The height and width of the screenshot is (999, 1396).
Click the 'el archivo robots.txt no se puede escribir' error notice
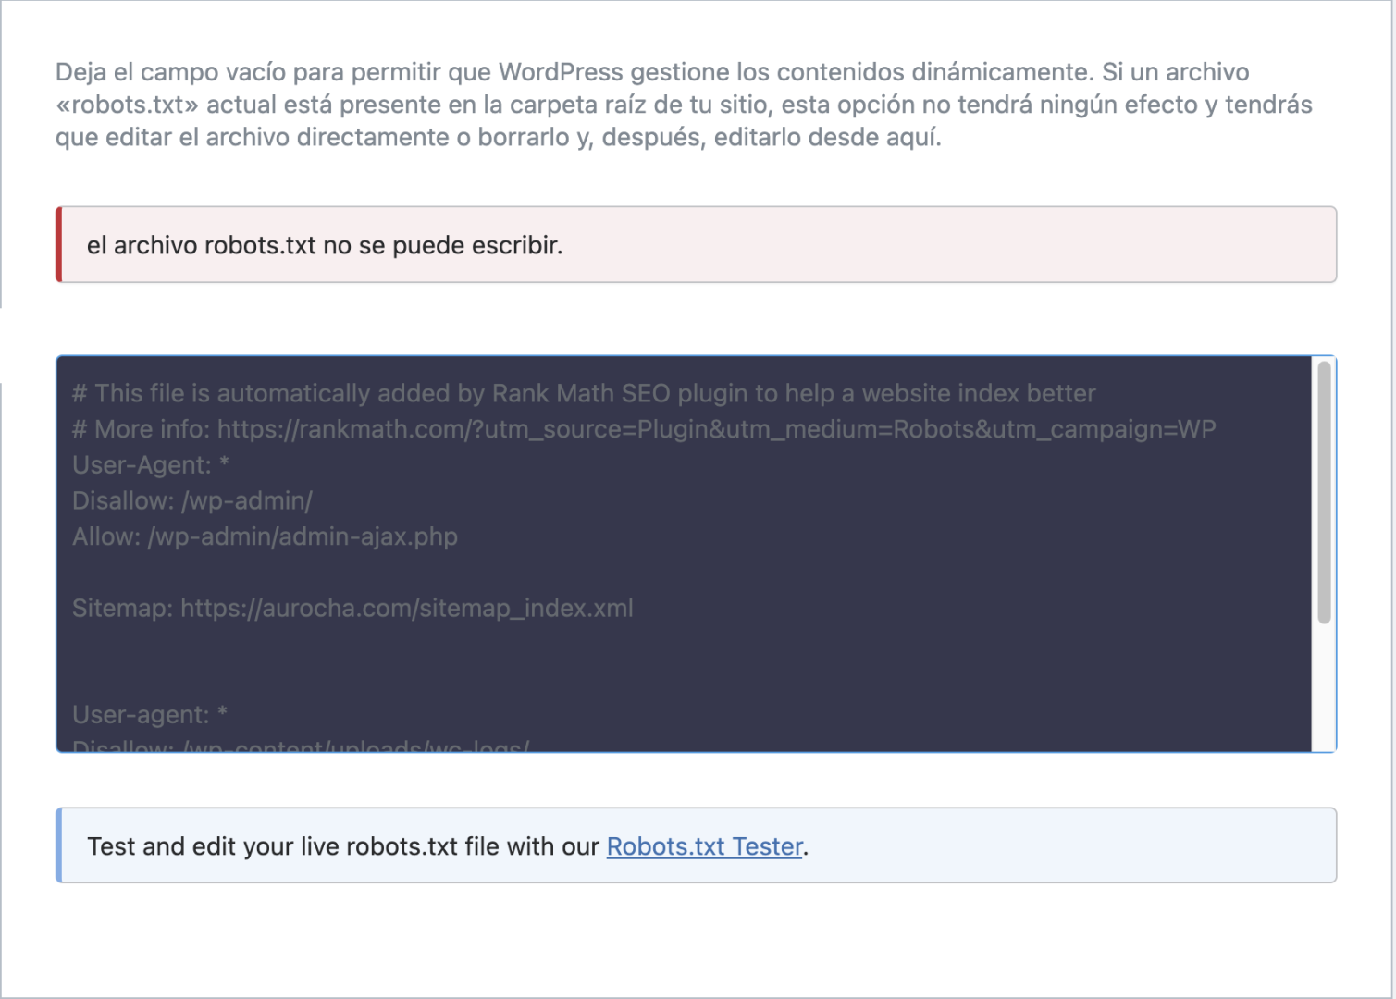point(696,244)
